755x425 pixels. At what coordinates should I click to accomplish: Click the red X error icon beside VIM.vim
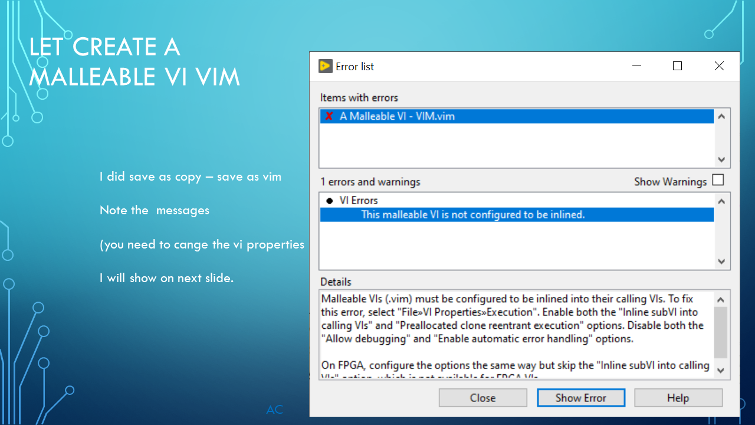coord(329,116)
